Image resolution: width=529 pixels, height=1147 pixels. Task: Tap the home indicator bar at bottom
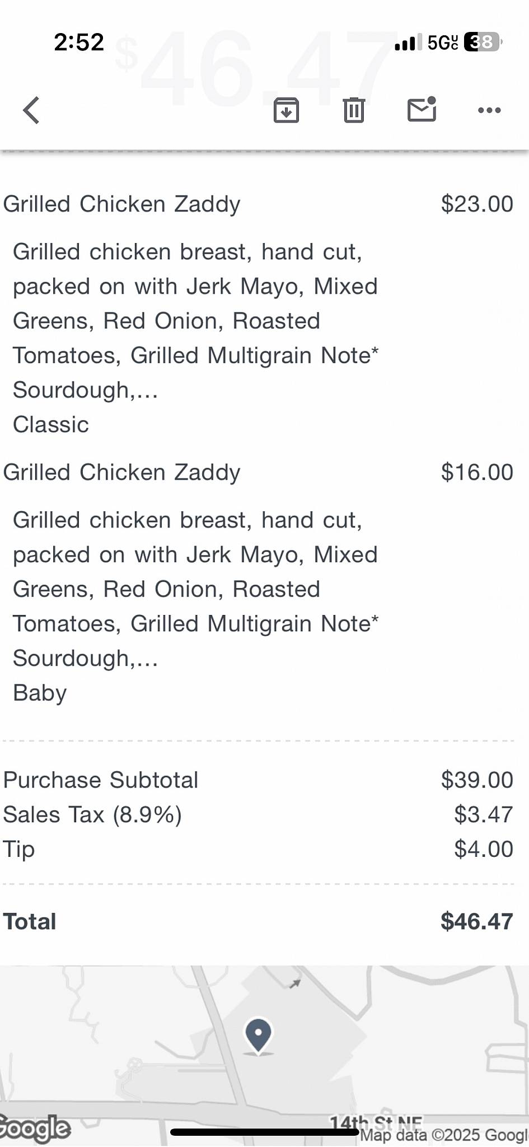tap(264, 1132)
